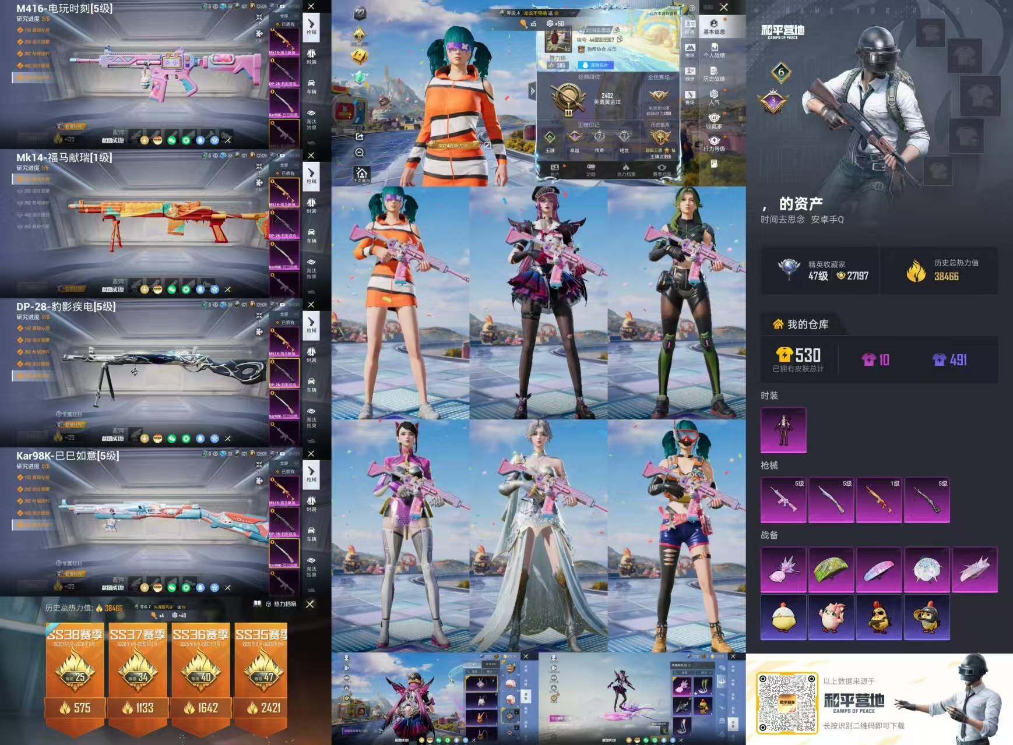
Task: Click the share arrow icon beside the character
Action: [x=360, y=137]
